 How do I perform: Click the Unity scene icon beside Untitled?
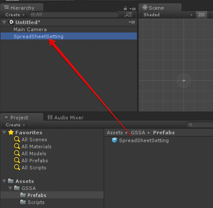[x=11, y=22]
